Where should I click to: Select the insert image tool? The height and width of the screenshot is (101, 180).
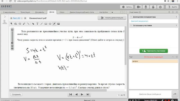pos(58,24)
